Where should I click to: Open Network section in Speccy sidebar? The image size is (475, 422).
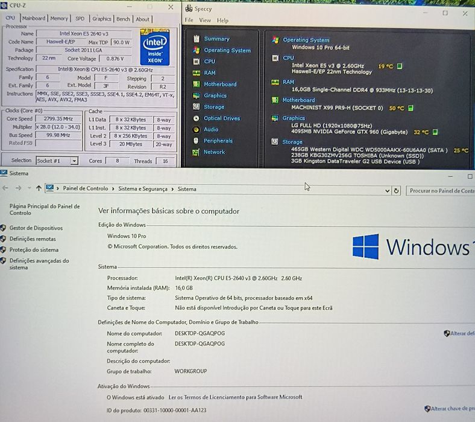click(214, 152)
